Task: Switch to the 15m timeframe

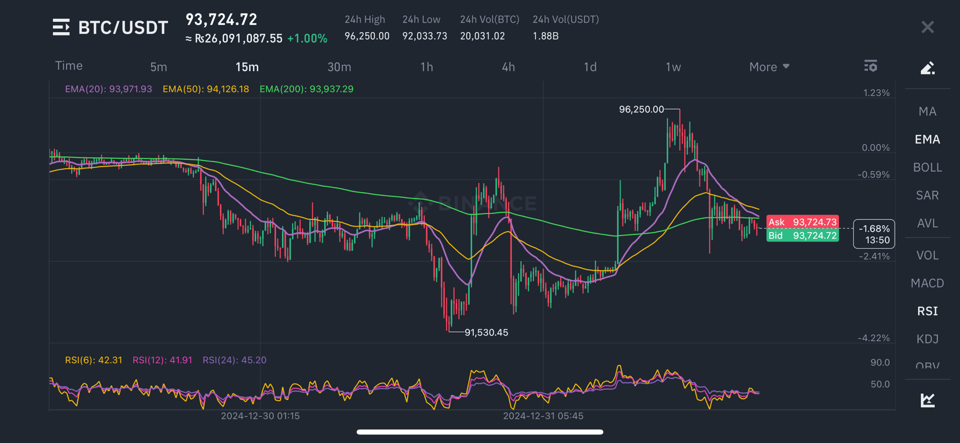Action: (247, 67)
